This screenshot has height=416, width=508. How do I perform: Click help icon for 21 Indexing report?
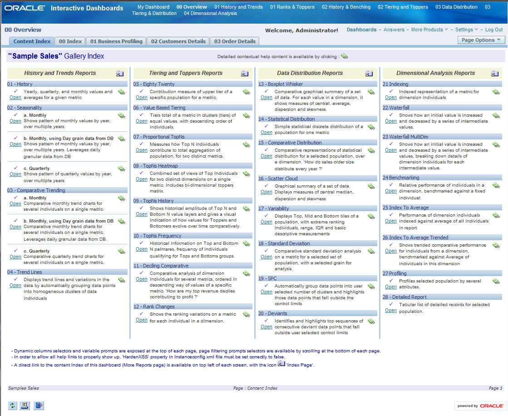pos(496,92)
